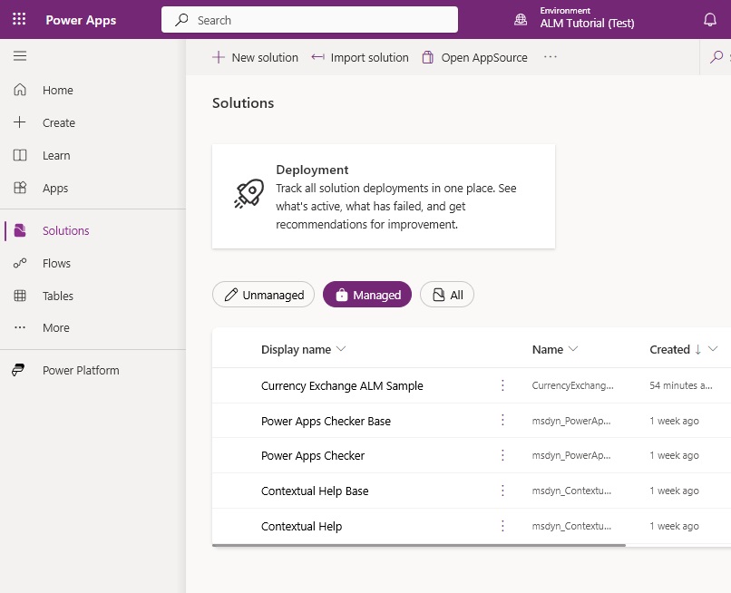Click the Create plus icon
Viewport: 731px width, 593px height.
pos(20,122)
